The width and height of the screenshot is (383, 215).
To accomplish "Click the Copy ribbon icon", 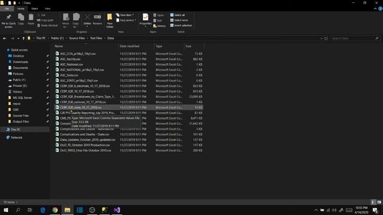I will click(21, 19).
